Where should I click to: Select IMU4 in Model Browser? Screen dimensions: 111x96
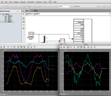[10, 22]
